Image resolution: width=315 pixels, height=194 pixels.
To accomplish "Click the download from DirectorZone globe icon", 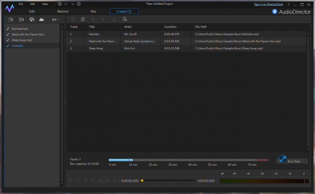I will [32, 19].
